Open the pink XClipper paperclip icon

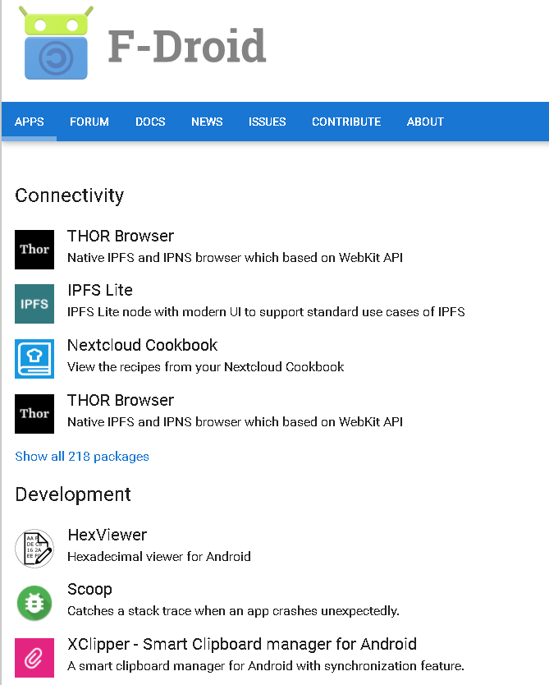[x=34, y=658]
